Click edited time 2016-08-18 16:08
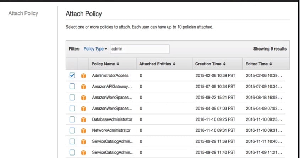 pos(264,98)
